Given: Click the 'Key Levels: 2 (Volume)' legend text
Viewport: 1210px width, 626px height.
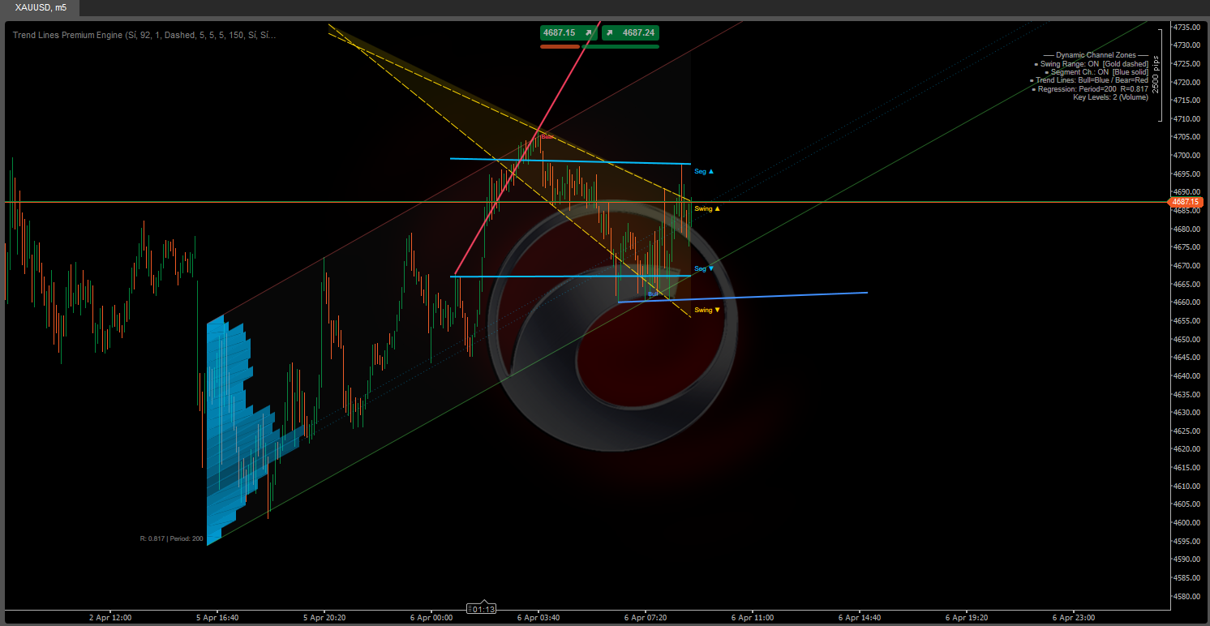Looking at the screenshot, I should tap(1110, 97).
